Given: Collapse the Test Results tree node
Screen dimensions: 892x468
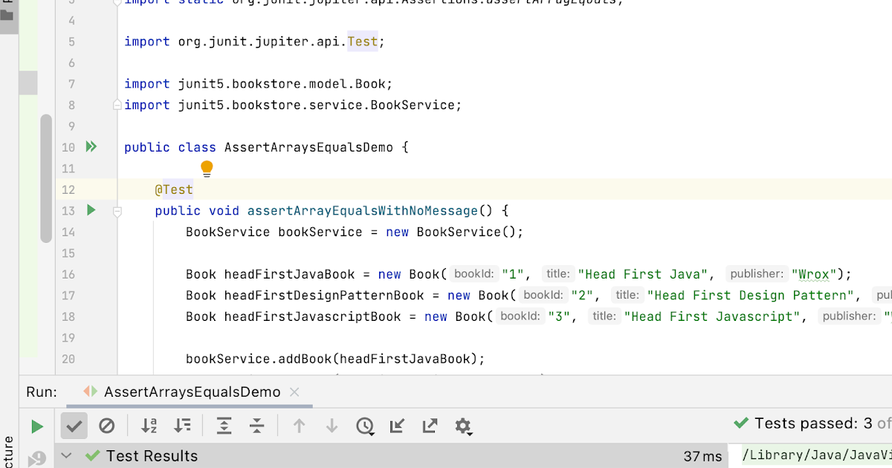Looking at the screenshot, I should click(x=68, y=455).
